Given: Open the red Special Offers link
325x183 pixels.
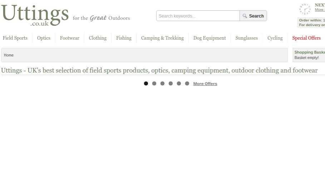Looking at the screenshot, I should tap(306, 38).
